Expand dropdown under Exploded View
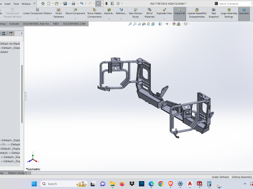253x189 pixels. [164, 18]
